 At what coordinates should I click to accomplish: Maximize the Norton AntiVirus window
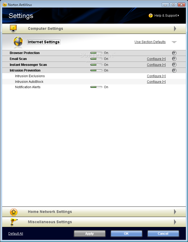coord(173,5)
